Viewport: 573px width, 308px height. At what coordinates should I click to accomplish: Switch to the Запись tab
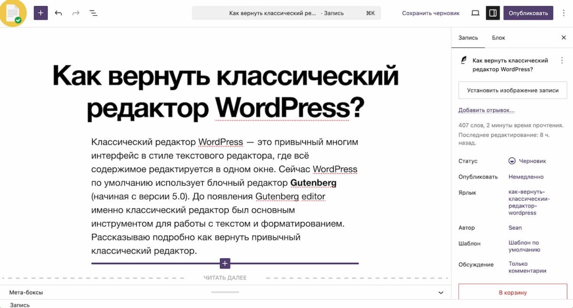(468, 38)
